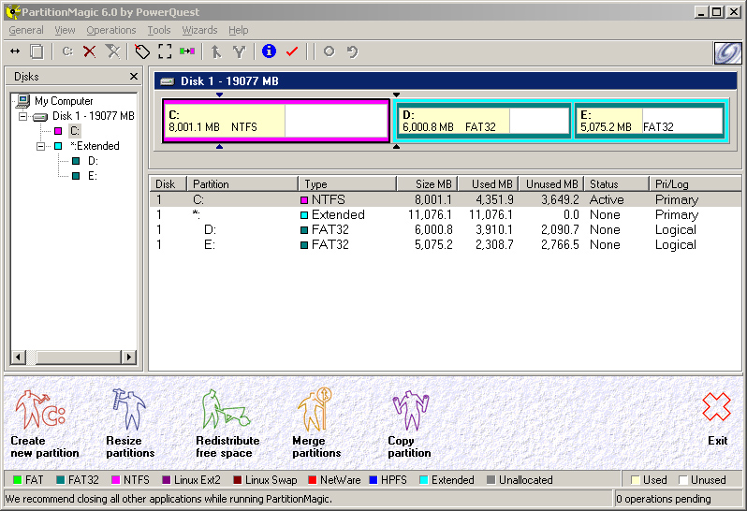Click the Convert partition green-to-magenta icon
Image resolution: width=747 pixels, height=511 pixels.
[x=187, y=51]
